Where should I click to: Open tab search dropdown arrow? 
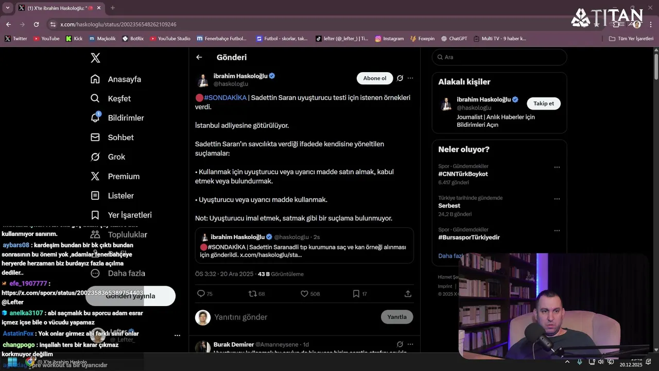[8, 8]
